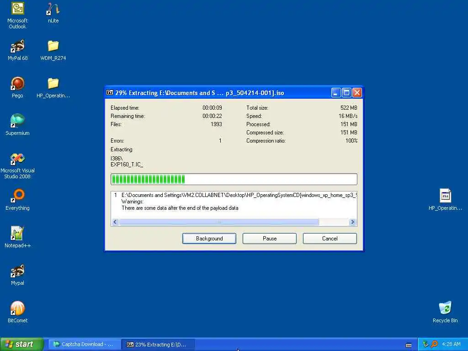Click the 522 MB total size value
This screenshot has width=468, height=351.
click(x=349, y=108)
